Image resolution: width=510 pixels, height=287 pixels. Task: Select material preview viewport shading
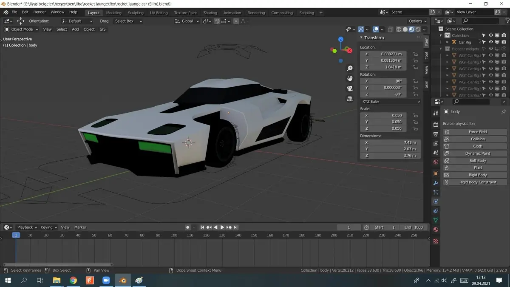(411, 29)
